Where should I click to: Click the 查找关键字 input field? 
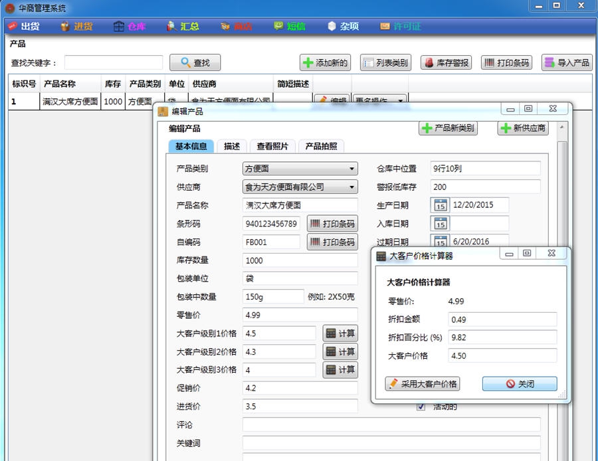[113, 62]
